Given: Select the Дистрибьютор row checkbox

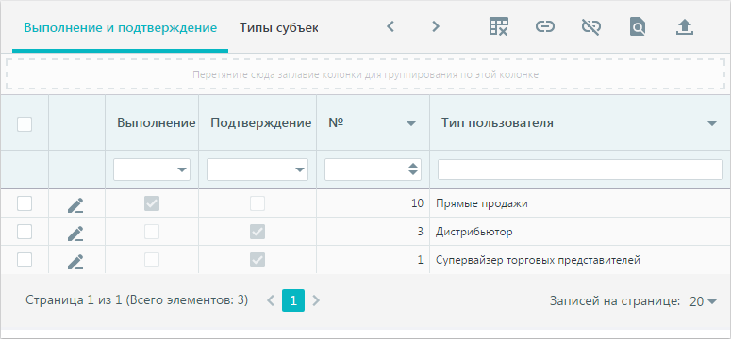Looking at the screenshot, I should 25,232.
